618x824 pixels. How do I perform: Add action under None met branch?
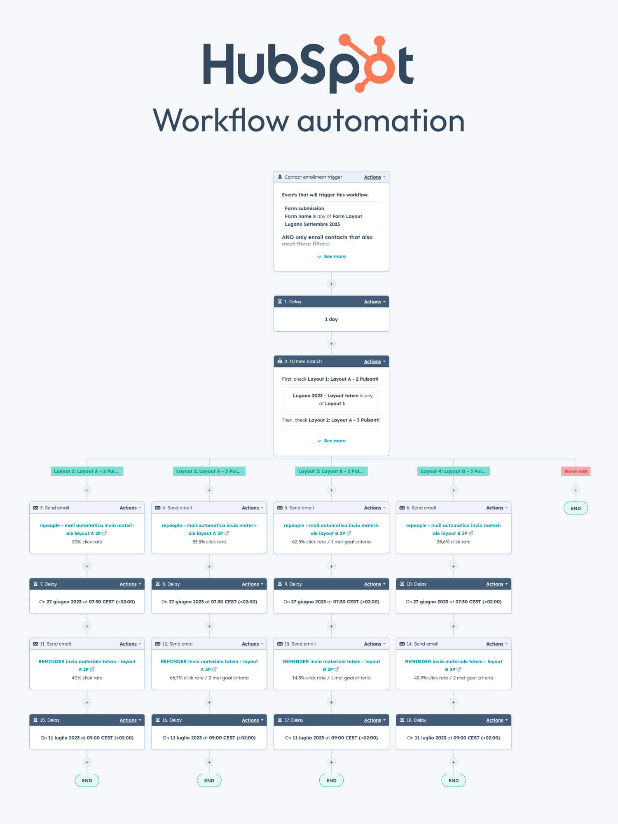[576, 490]
